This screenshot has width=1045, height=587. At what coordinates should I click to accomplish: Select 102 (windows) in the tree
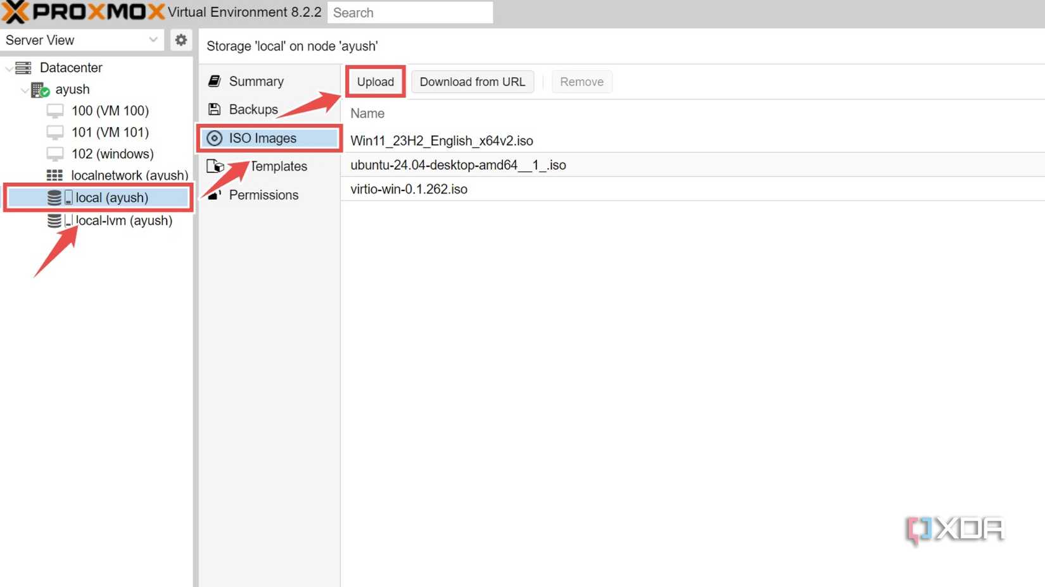(113, 154)
